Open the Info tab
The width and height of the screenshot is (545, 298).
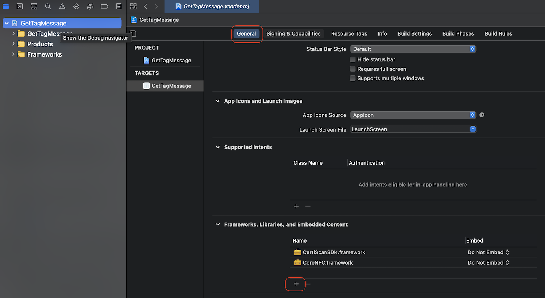click(382, 34)
